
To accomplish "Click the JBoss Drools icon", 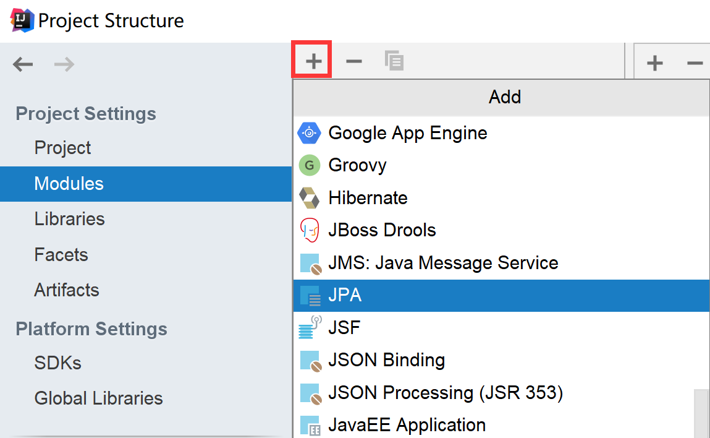I will (x=309, y=230).
